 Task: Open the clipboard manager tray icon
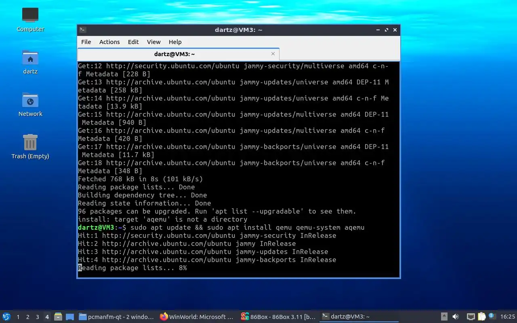[x=481, y=317]
